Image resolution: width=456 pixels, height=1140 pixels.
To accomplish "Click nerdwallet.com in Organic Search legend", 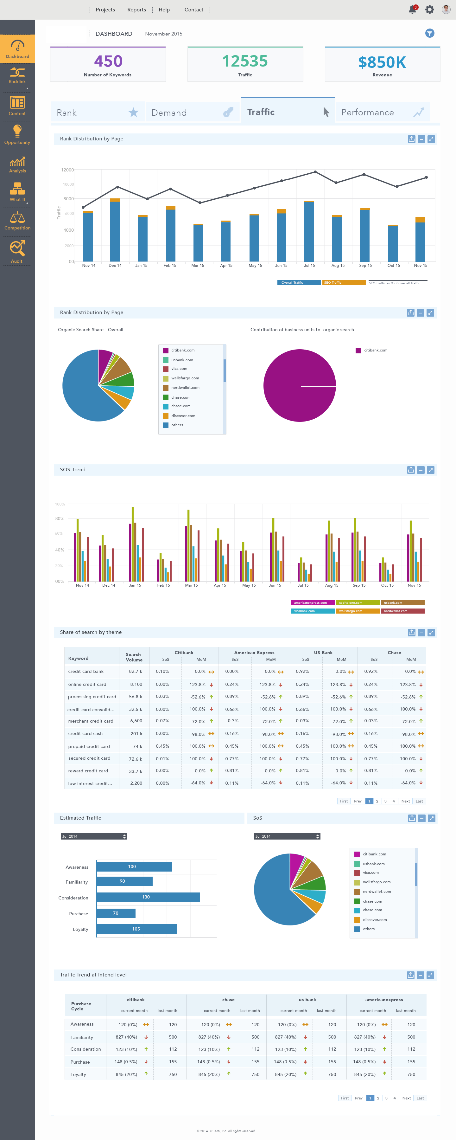I will pyautogui.click(x=185, y=388).
